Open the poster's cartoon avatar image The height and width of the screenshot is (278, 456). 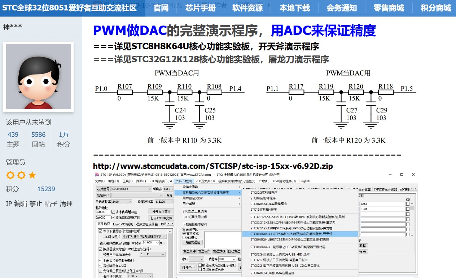pyautogui.click(x=39, y=77)
